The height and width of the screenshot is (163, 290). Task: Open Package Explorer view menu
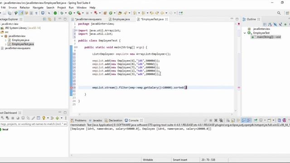tap(55, 19)
